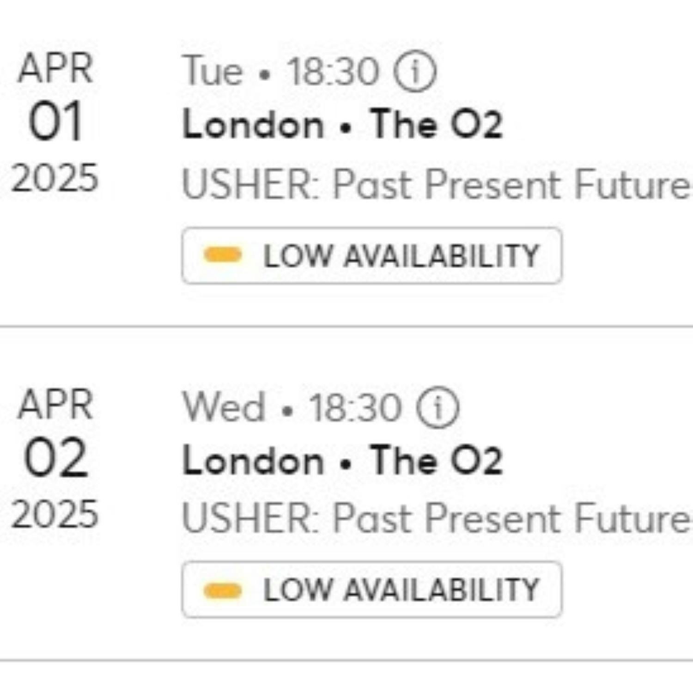Click the yellow availability indicator for April 1

(x=223, y=255)
